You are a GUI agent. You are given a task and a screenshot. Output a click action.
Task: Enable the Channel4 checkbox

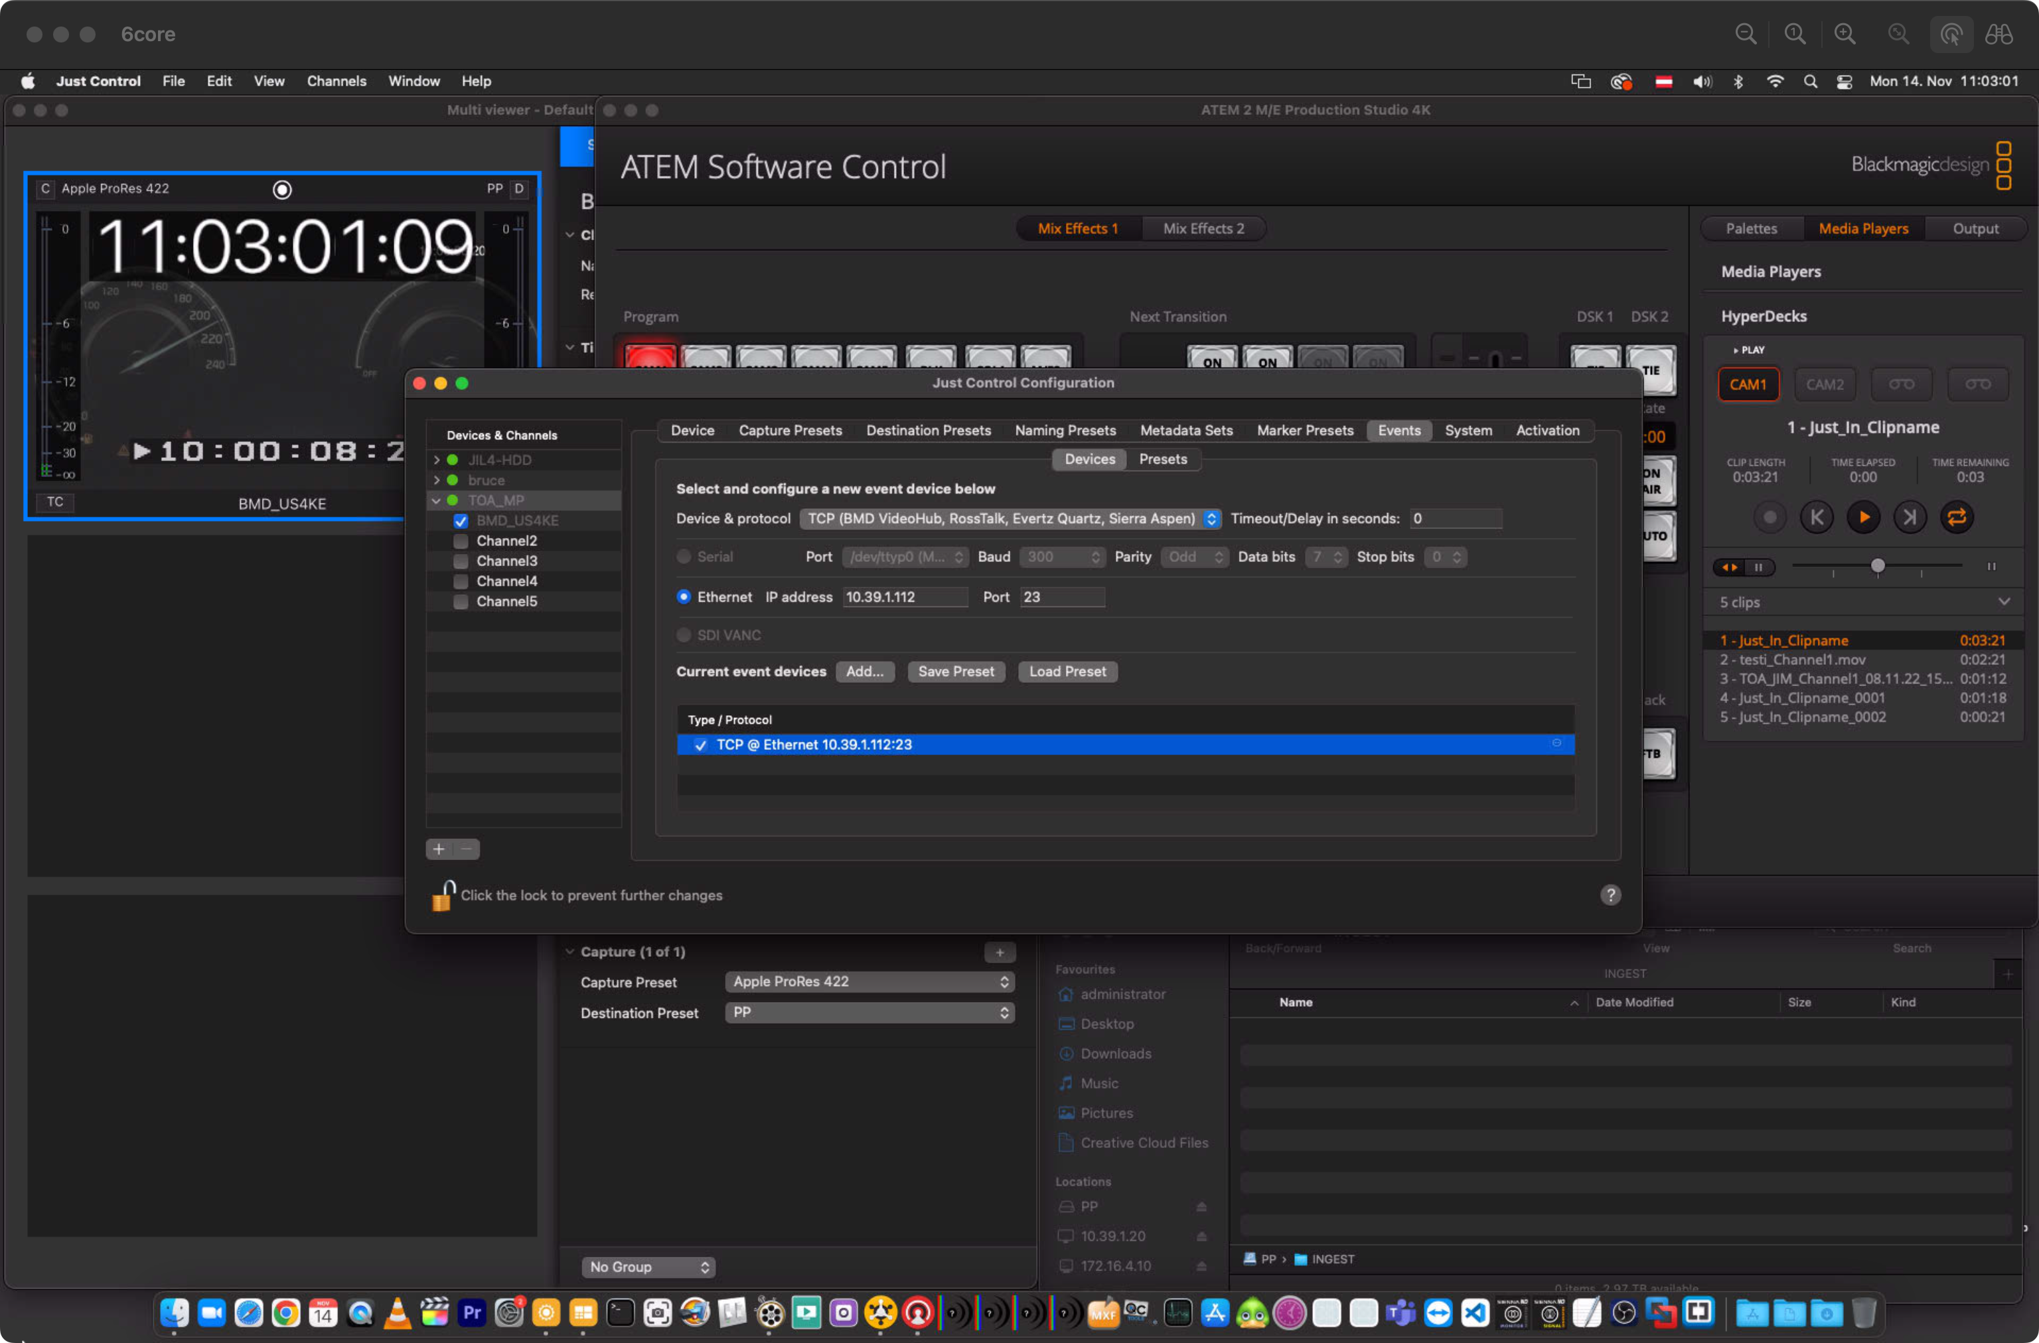[461, 581]
